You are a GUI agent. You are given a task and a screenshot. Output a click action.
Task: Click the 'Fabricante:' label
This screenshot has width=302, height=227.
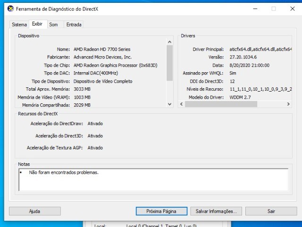click(x=59, y=57)
